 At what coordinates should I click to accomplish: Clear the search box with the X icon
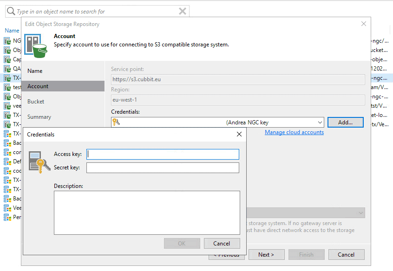[x=183, y=11]
